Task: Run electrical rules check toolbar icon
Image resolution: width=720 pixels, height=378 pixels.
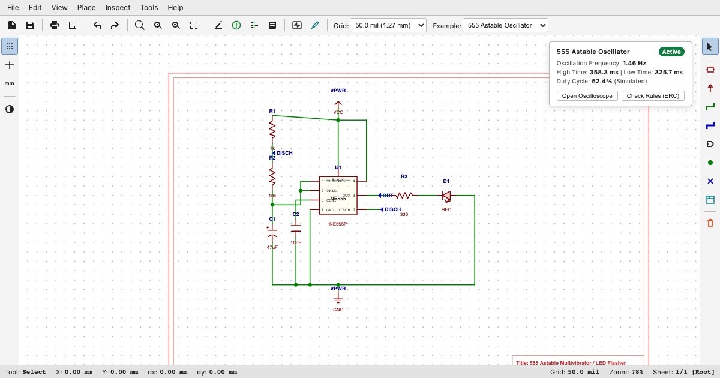Action: 236,25
